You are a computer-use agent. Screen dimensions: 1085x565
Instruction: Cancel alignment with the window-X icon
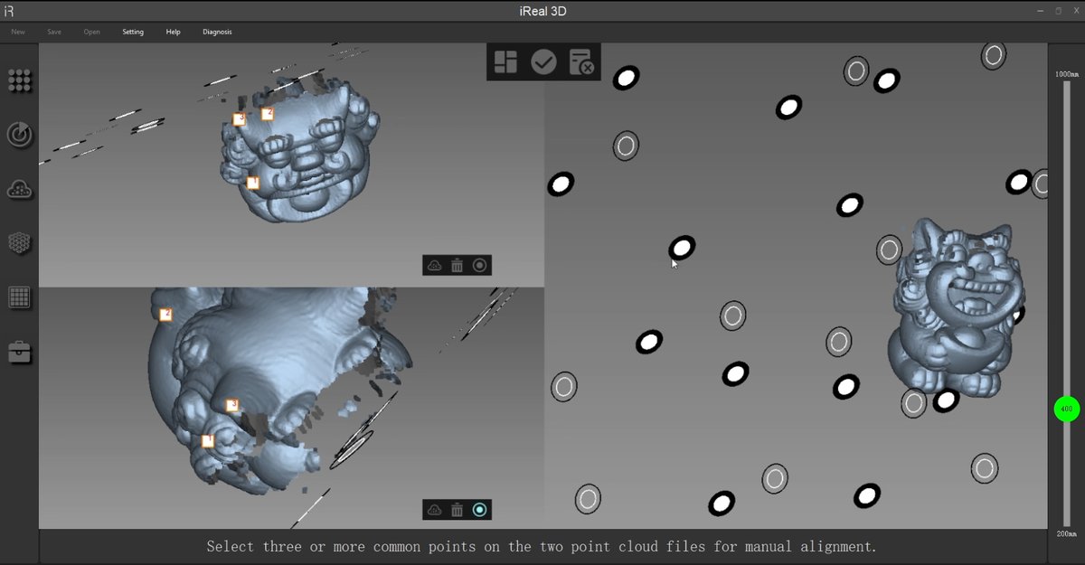tap(581, 61)
